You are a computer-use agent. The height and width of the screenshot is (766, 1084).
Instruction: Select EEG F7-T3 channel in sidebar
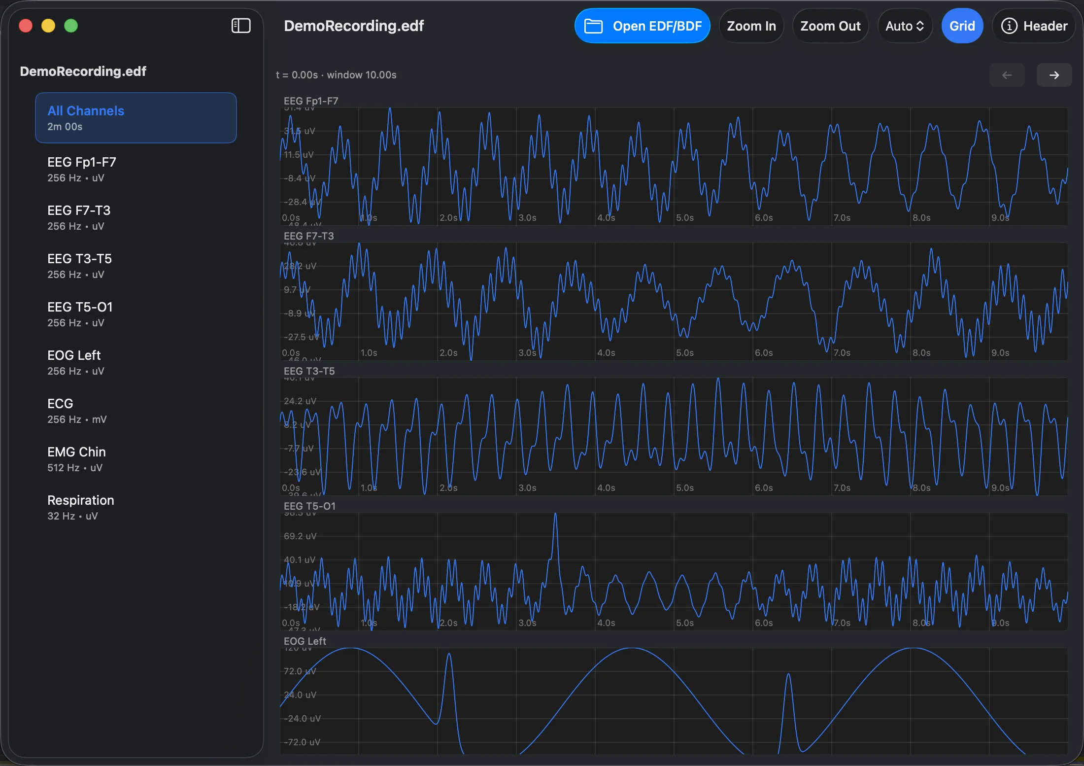coord(136,217)
